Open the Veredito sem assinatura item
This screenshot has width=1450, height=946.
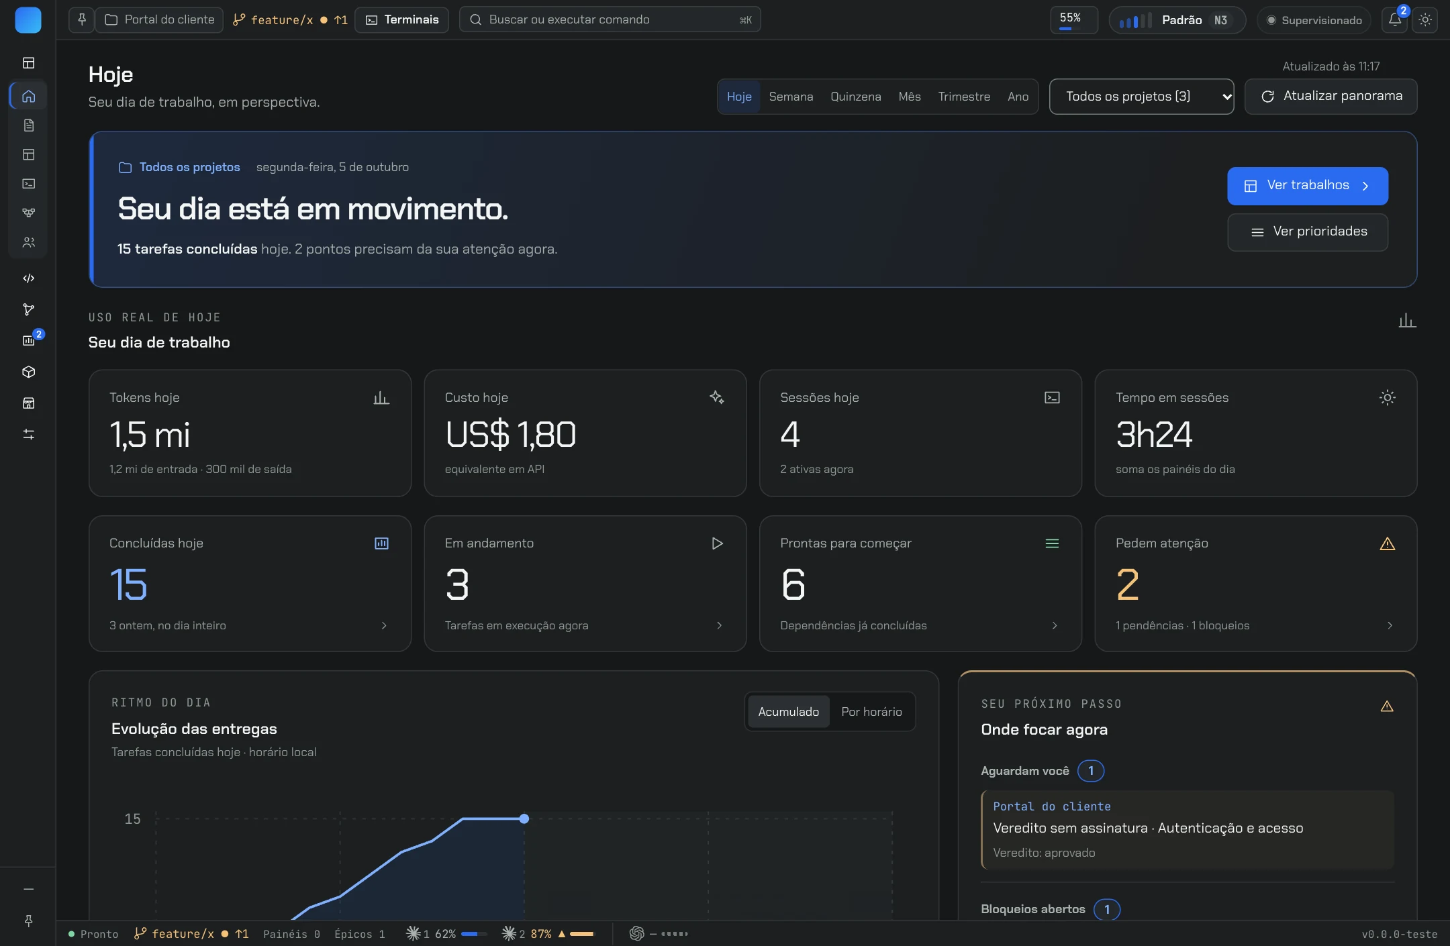pos(1187,829)
